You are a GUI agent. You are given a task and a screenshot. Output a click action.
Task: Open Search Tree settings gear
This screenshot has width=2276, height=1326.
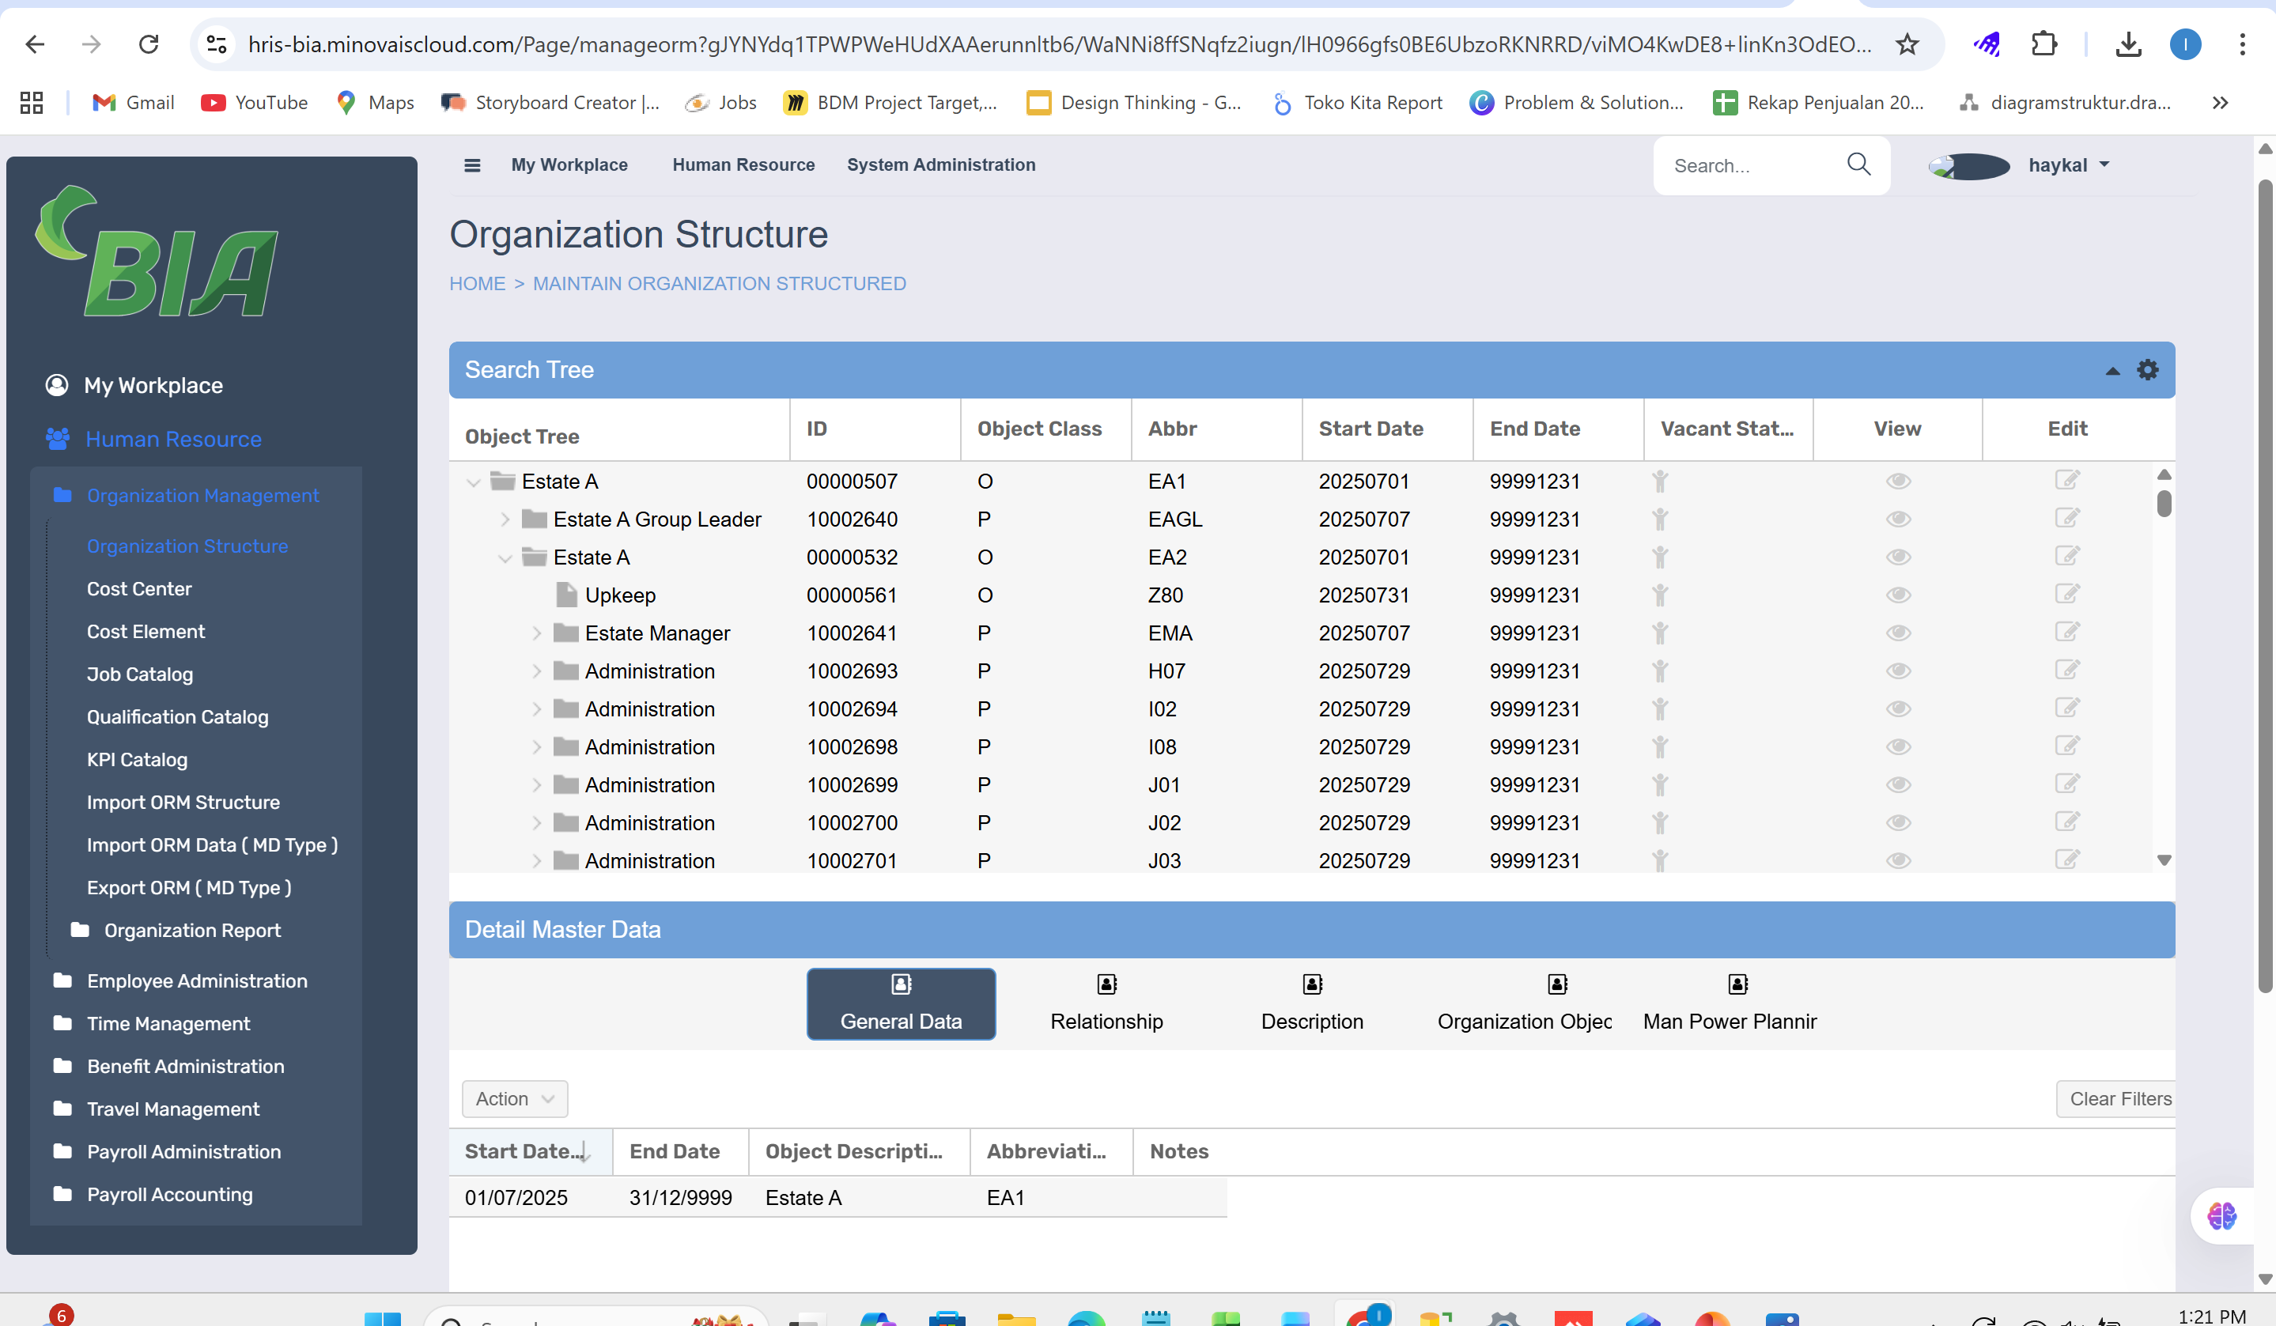(2147, 369)
